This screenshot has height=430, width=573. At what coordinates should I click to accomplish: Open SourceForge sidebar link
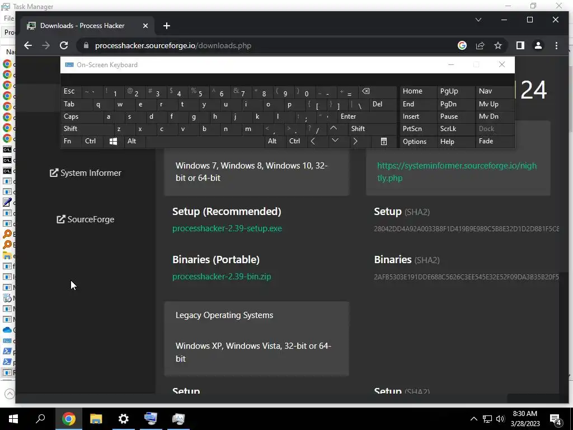point(85,219)
